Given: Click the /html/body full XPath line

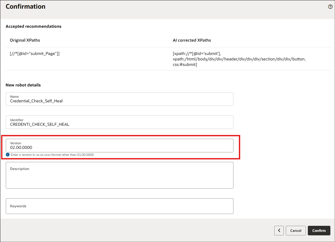Looking at the screenshot, I should pyautogui.click(x=239, y=59).
